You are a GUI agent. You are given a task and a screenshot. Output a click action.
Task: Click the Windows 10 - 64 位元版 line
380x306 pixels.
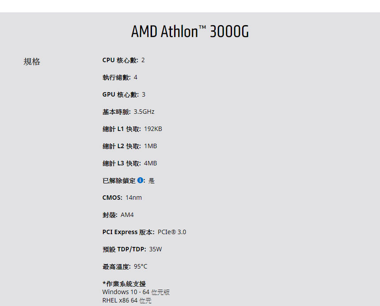136,292
